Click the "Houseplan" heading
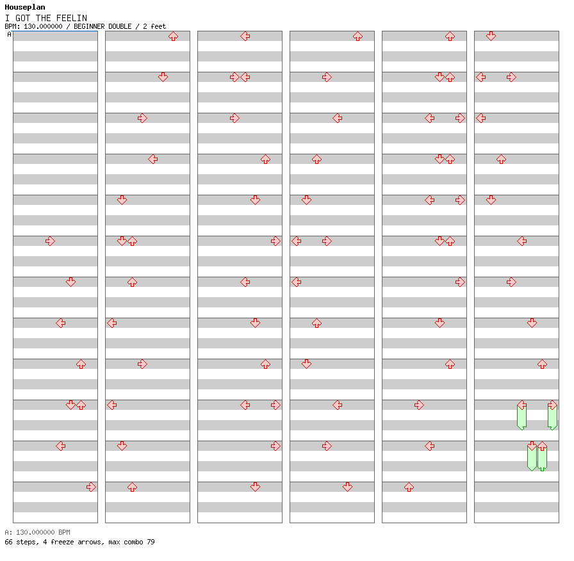This screenshot has height=561, width=574. (25, 7)
